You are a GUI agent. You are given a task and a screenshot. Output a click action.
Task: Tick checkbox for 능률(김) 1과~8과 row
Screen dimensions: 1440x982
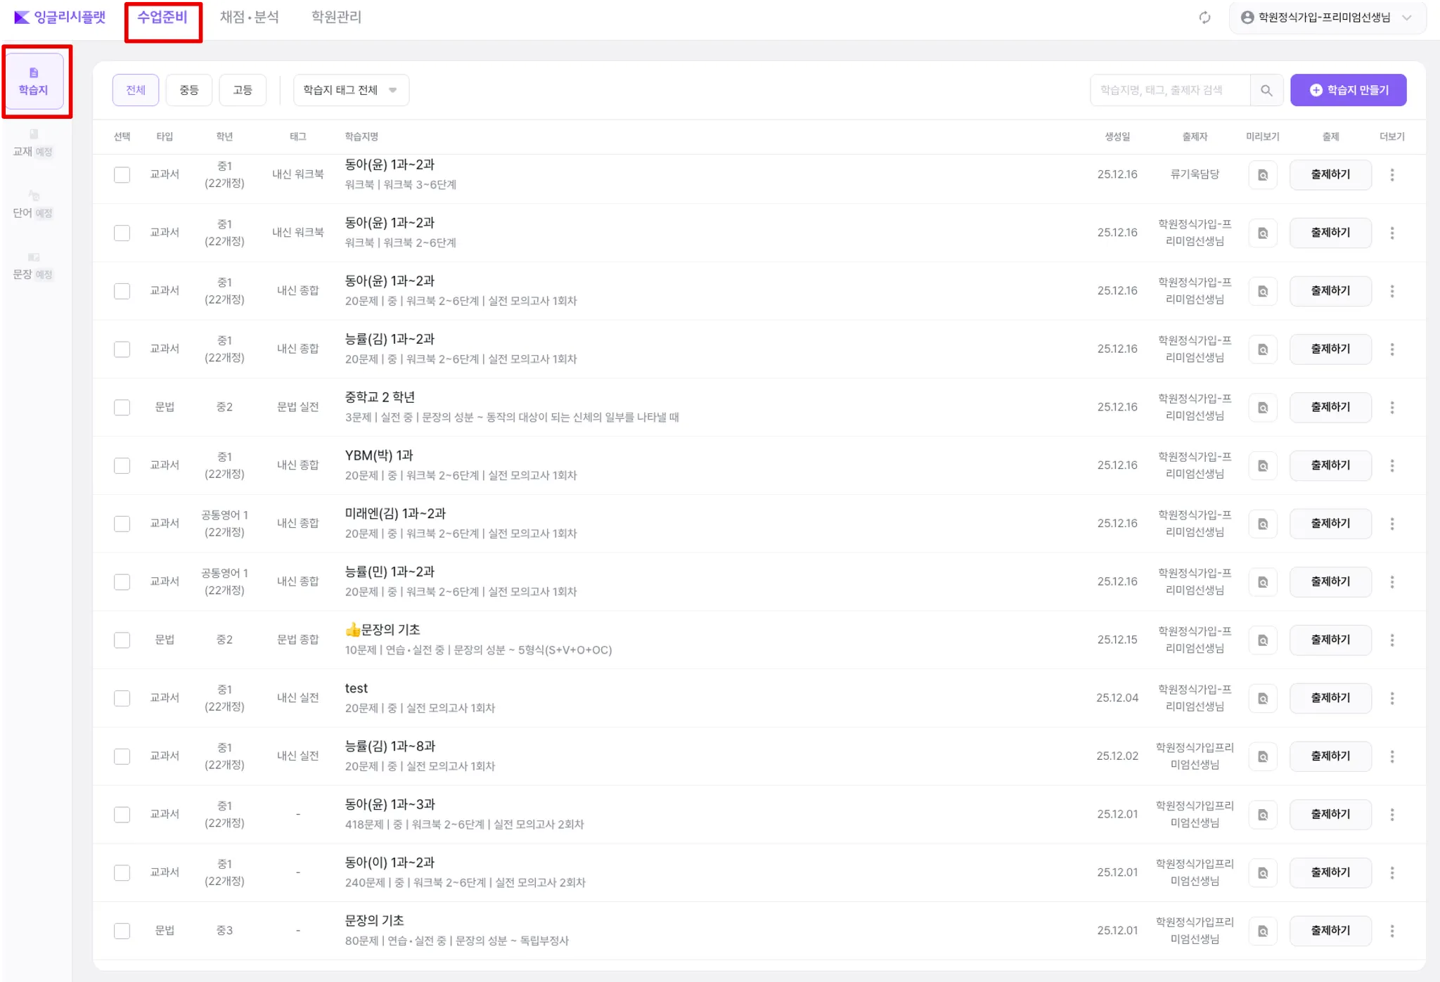pyautogui.click(x=122, y=757)
